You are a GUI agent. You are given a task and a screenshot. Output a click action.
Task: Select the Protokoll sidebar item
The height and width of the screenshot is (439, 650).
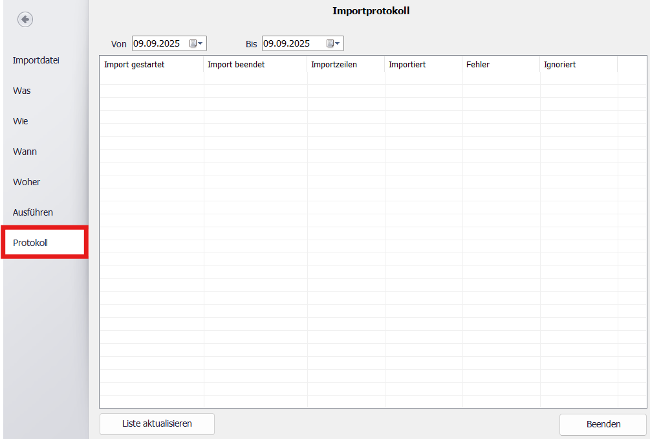(x=30, y=243)
